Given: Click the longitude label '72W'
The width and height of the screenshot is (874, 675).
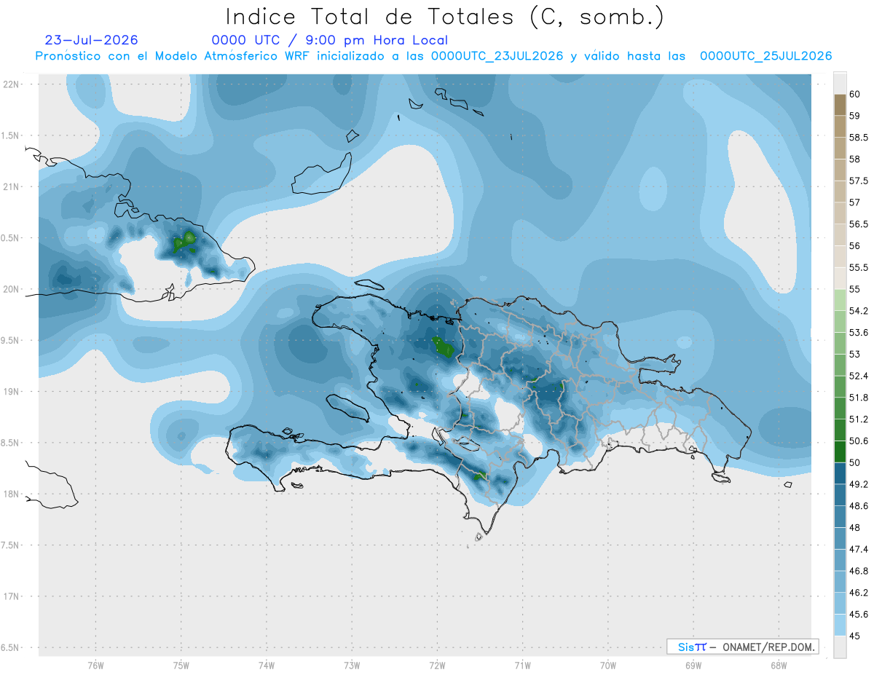Looking at the screenshot, I should 438,666.
